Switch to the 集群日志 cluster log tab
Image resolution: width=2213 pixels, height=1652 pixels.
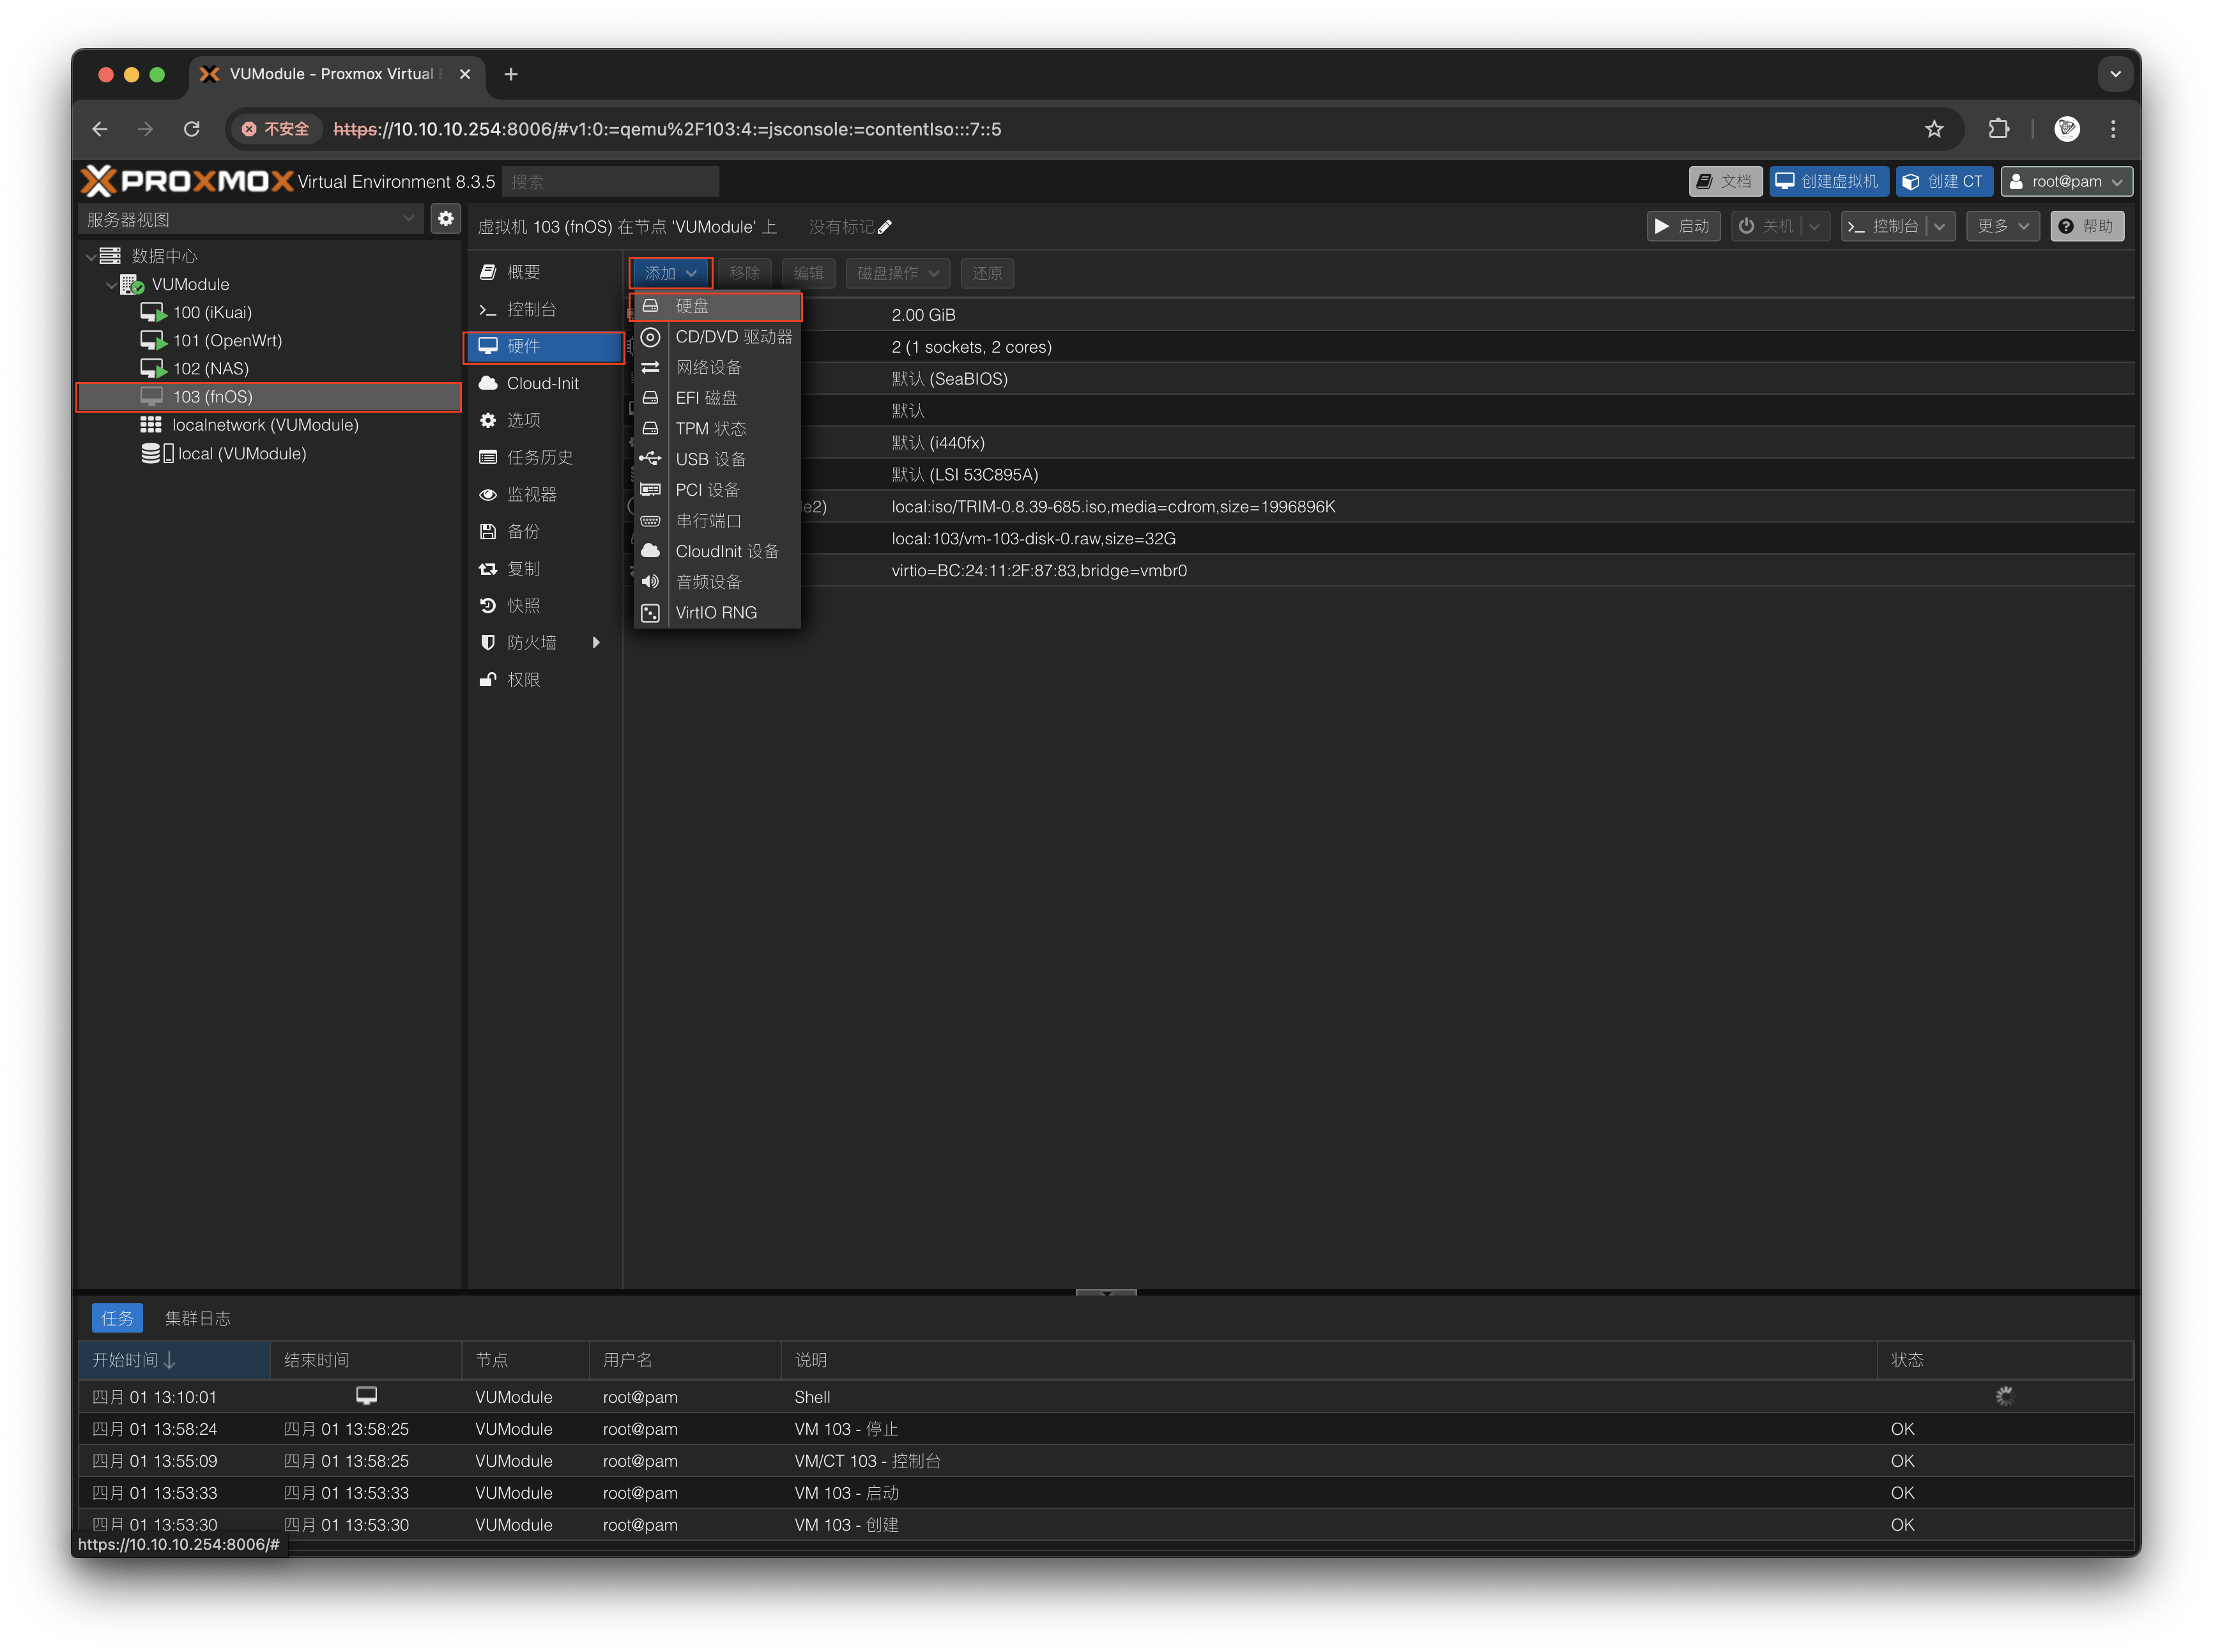197,1318
